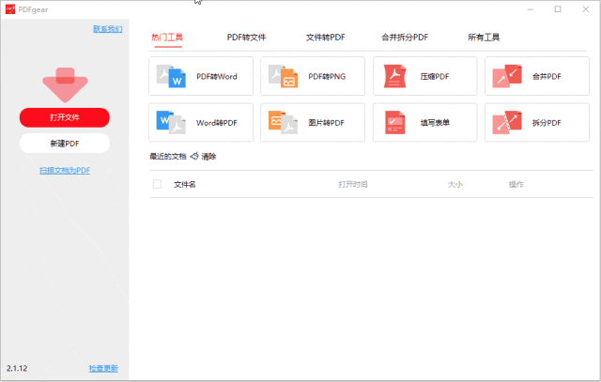Start the Word转PDF converter
Screen dimensions: 601x382
(201, 122)
